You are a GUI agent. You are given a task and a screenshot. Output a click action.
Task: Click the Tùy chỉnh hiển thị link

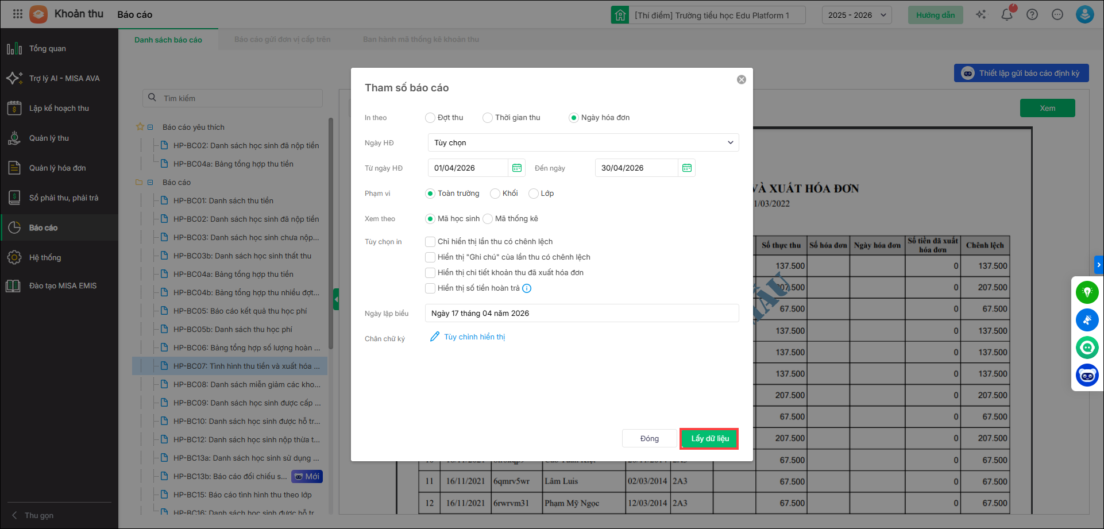(x=474, y=337)
